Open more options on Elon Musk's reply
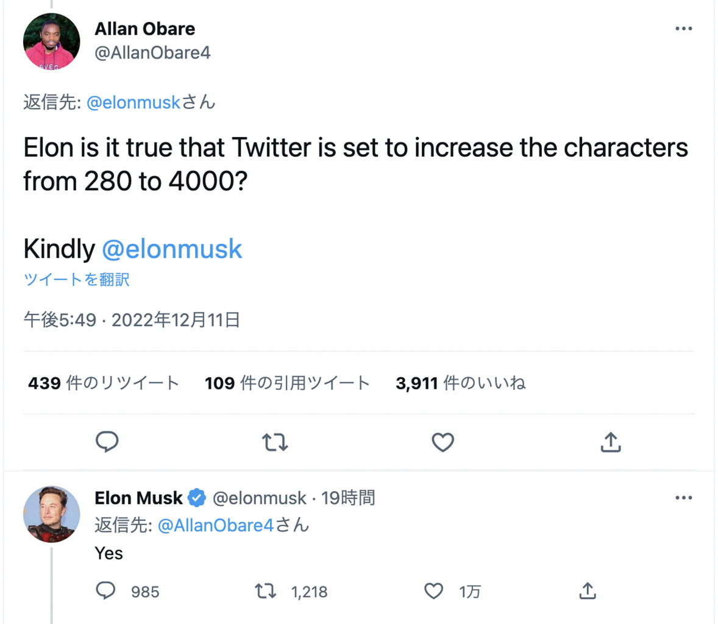This screenshot has height=624, width=718. [684, 498]
